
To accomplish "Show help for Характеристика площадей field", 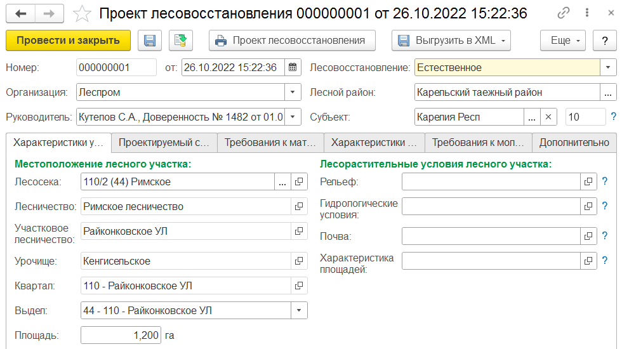I will [605, 261].
